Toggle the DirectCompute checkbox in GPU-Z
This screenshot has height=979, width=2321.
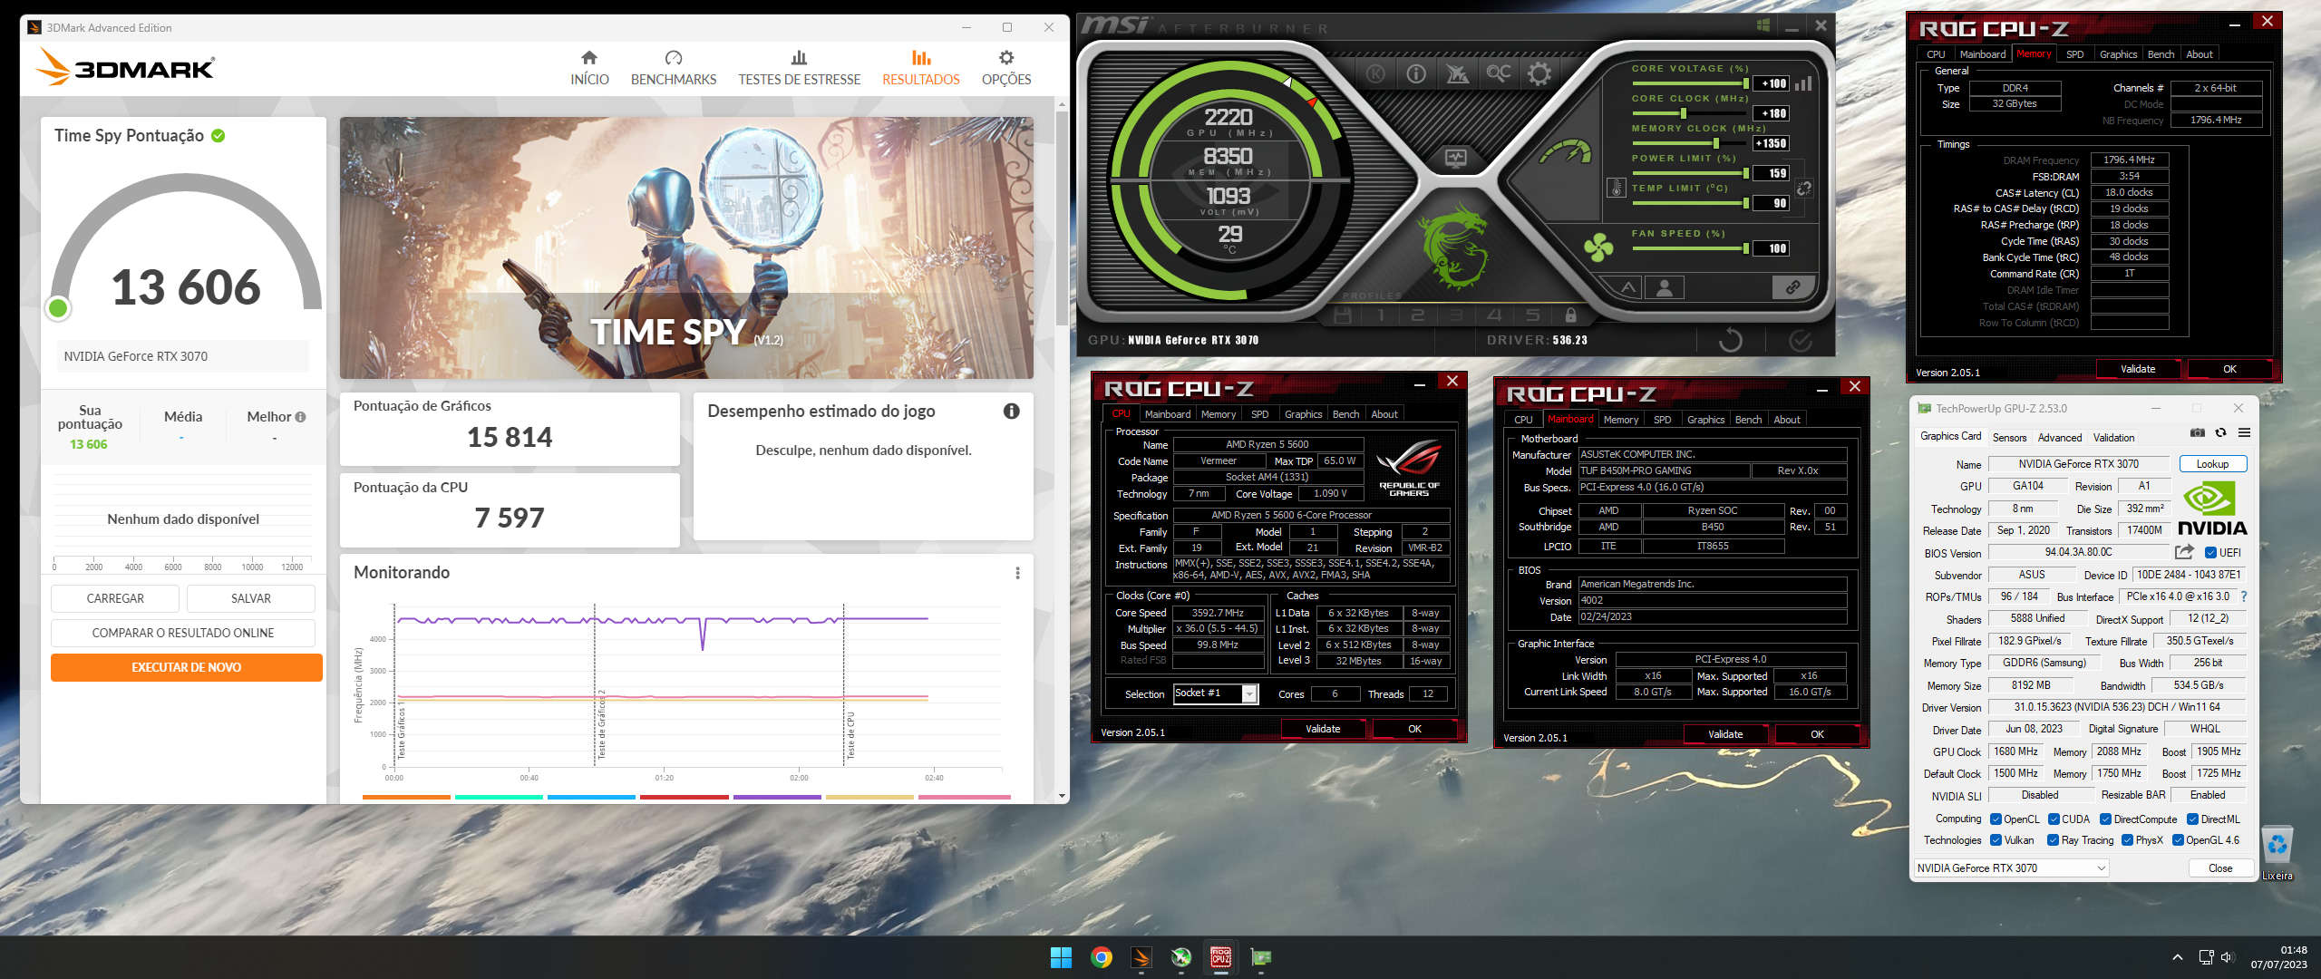[2105, 819]
